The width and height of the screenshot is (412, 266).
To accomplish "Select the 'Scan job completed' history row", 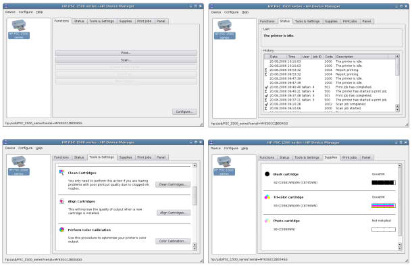I will [330, 104].
